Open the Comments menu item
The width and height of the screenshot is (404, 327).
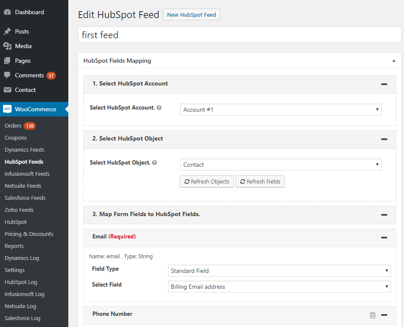click(29, 75)
